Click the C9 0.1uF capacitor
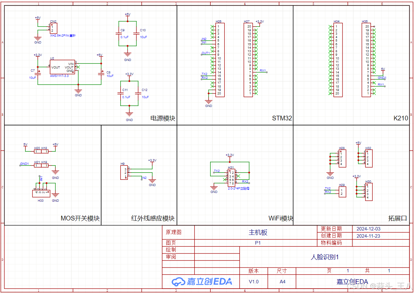 (x=119, y=33)
